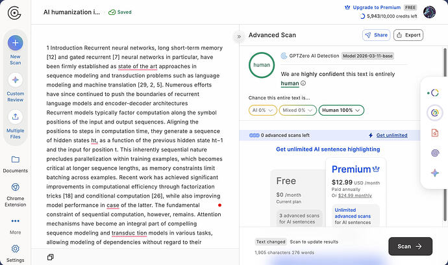Open the More menu
This screenshot has height=265, width=448.
tap(16, 226)
